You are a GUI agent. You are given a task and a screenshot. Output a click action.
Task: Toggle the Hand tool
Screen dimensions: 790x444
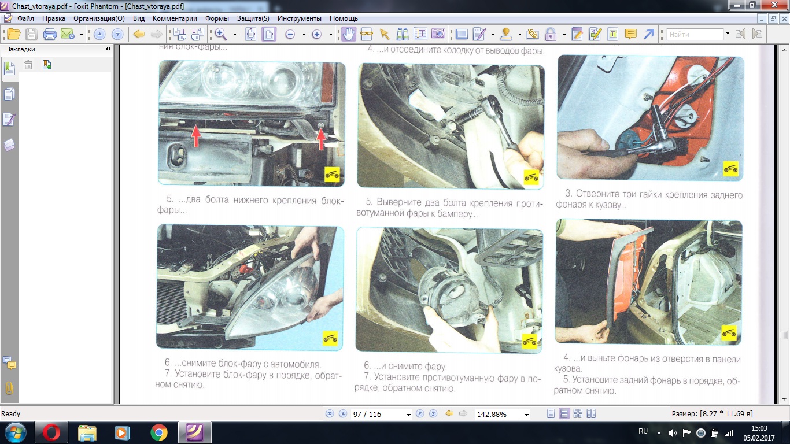[348, 34]
